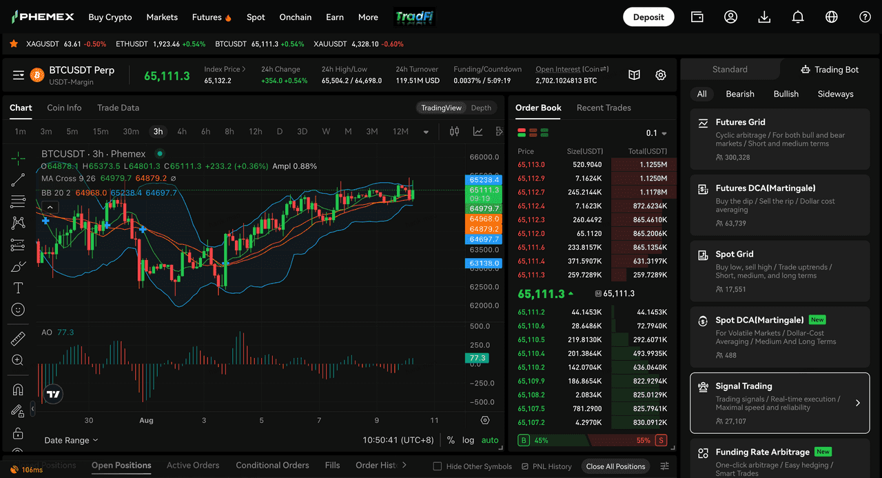
Task: Collapse the drawing toolbar side arrow
Action: tap(32, 409)
